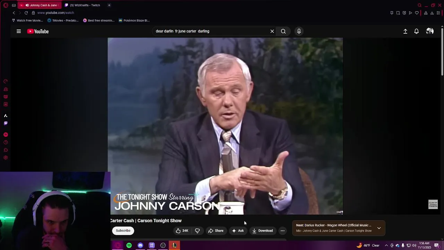444x250 pixels.
Task: Open the Best free streaming bookmark
Action: pyautogui.click(x=99, y=20)
